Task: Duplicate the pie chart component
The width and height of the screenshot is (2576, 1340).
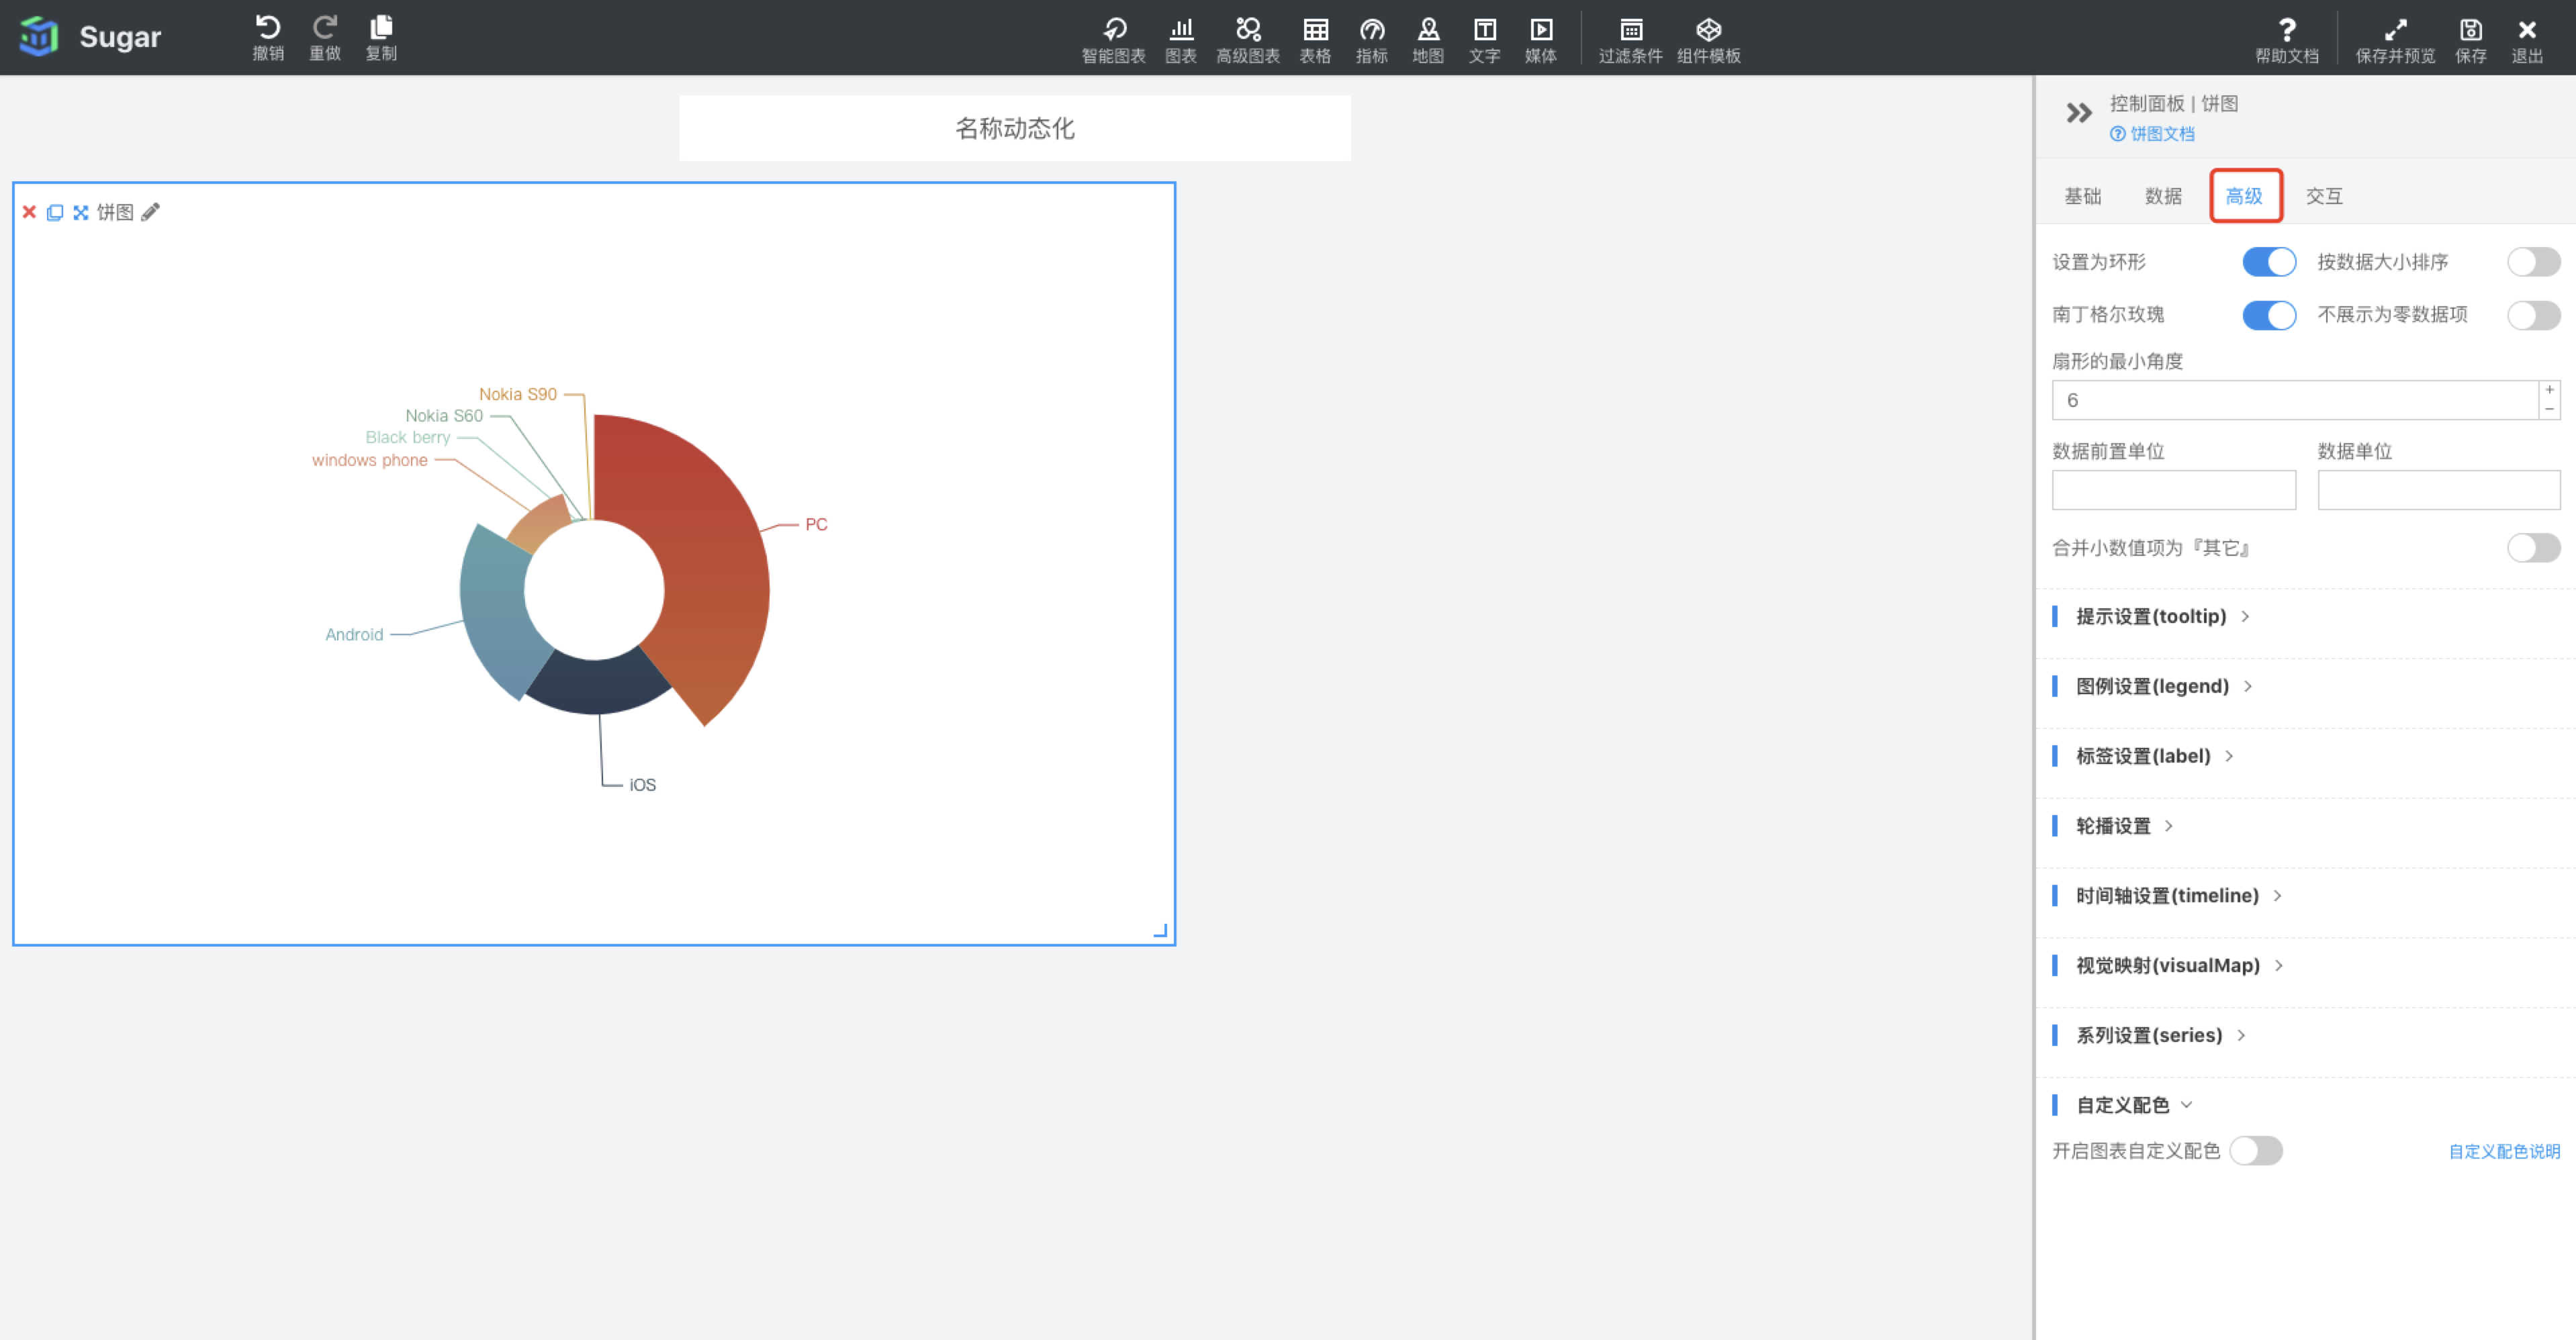Action: click(x=55, y=212)
